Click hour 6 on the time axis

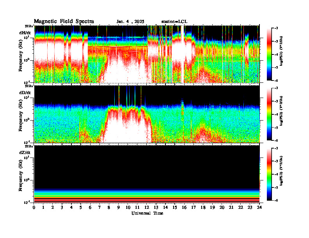90,207
